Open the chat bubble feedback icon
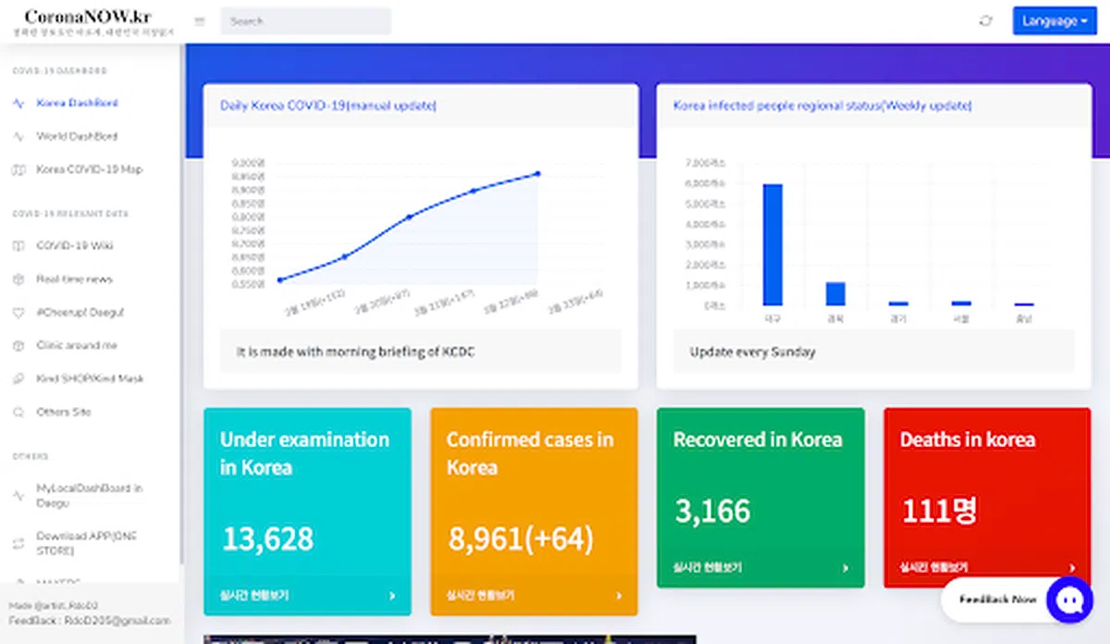Image resolution: width=1110 pixels, height=644 pixels. click(1068, 600)
